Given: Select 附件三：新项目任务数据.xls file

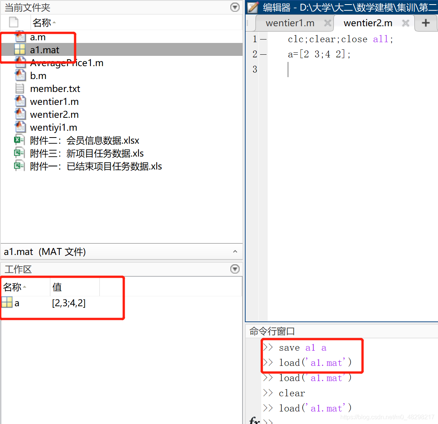Looking at the screenshot, I should [x=87, y=153].
